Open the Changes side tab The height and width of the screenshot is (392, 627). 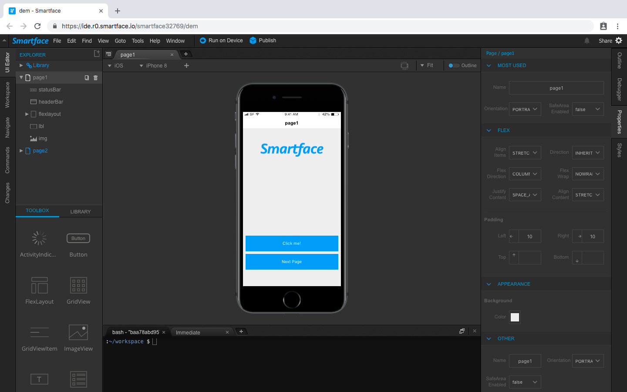[7, 193]
